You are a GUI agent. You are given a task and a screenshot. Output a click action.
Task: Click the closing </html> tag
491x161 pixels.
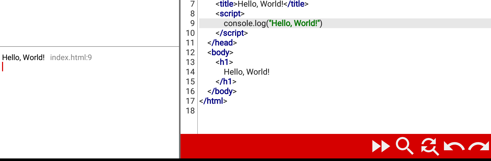click(x=213, y=101)
